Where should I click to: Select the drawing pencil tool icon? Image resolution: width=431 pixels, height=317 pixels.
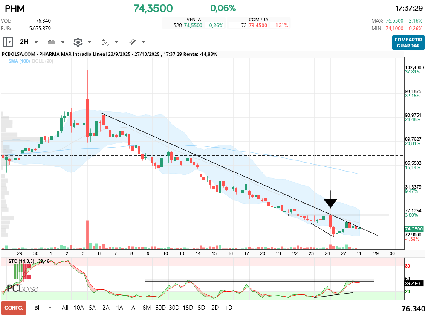click(133, 42)
